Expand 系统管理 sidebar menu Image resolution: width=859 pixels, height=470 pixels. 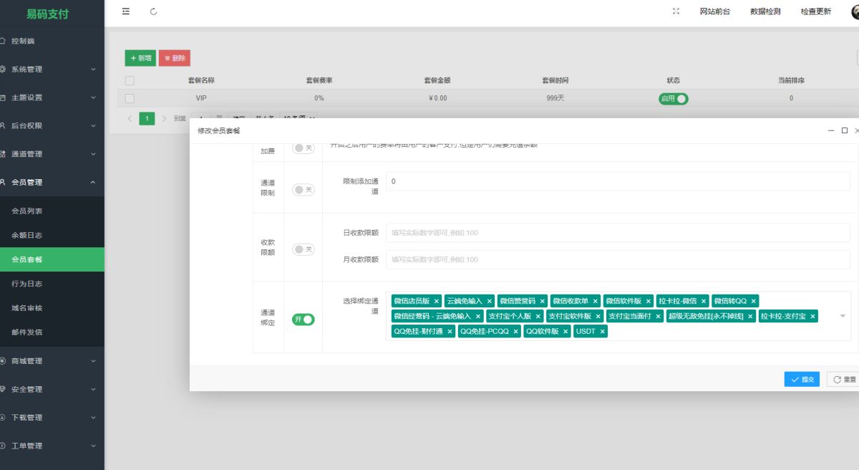pyautogui.click(x=52, y=69)
